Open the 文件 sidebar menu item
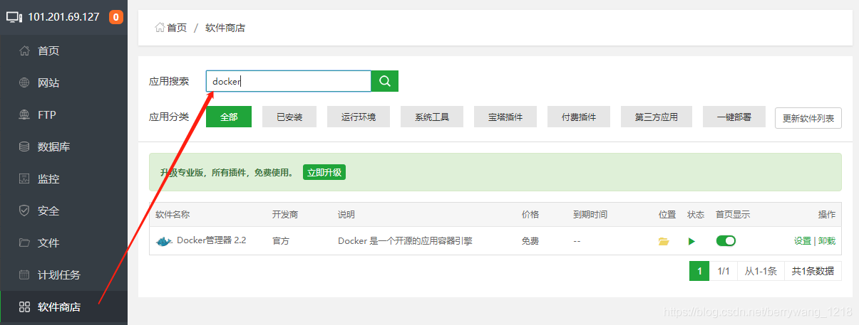The height and width of the screenshot is (325, 859). click(x=64, y=243)
